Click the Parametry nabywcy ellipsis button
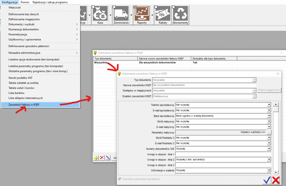This screenshot has width=286, height=186. point(269,132)
